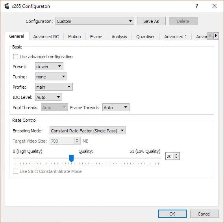Viewport: 224px width, 223px height.
Task: Click the Quality slider handle
Action: point(71,158)
